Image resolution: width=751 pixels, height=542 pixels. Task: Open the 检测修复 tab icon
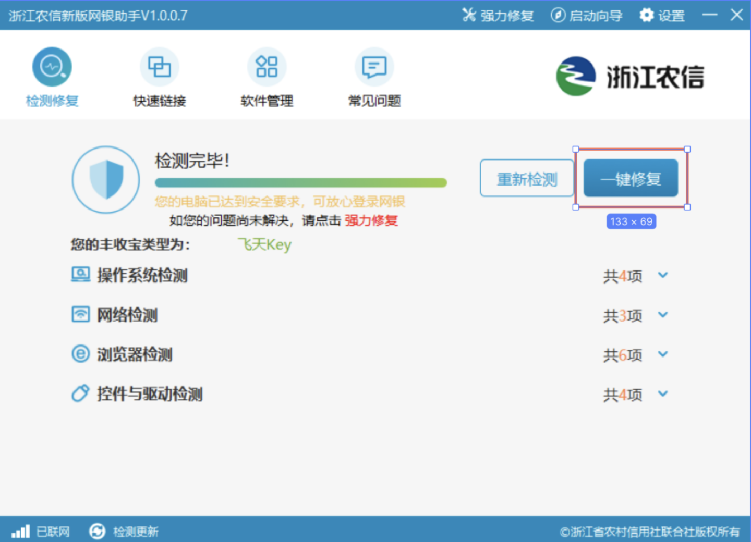coord(52,67)
